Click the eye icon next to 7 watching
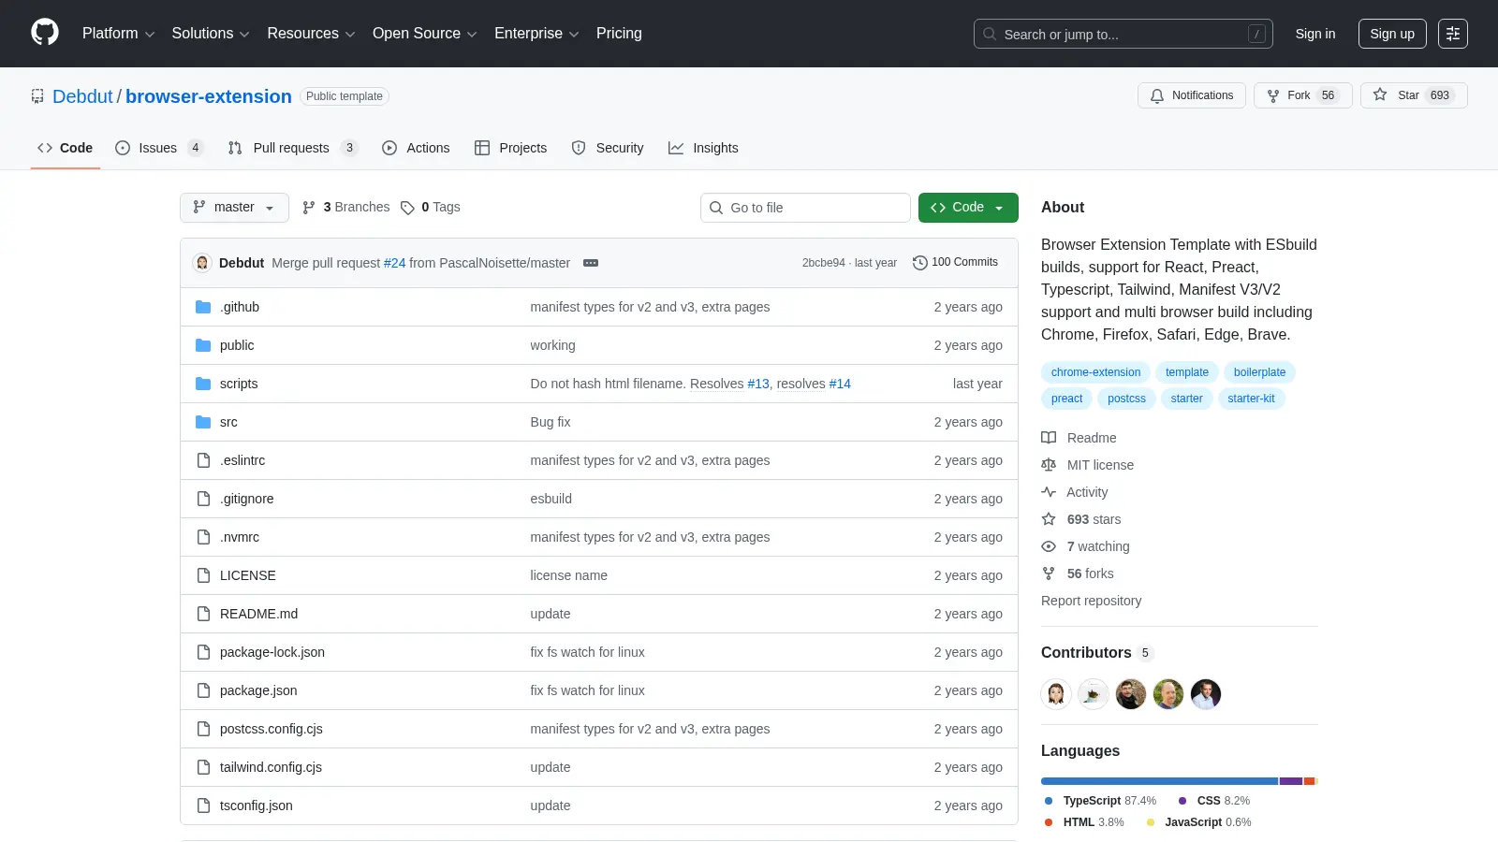This screenshot has width=1498, height=842. [x=1049, y=546]
